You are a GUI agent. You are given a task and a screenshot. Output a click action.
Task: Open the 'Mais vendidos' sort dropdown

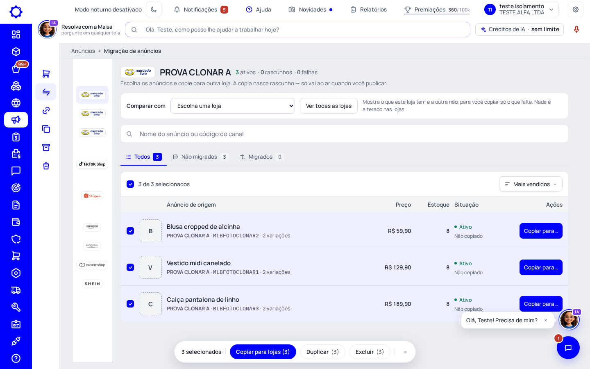(531, 184)
